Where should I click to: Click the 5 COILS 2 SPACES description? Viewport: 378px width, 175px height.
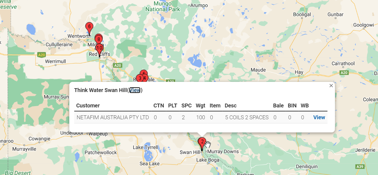247,117
